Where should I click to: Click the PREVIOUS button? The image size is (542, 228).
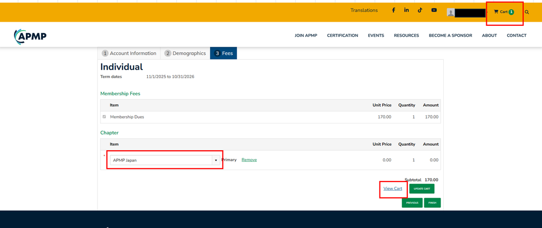(x=412, y=203)
